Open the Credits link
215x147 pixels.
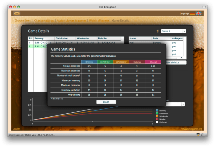(16, 129)
